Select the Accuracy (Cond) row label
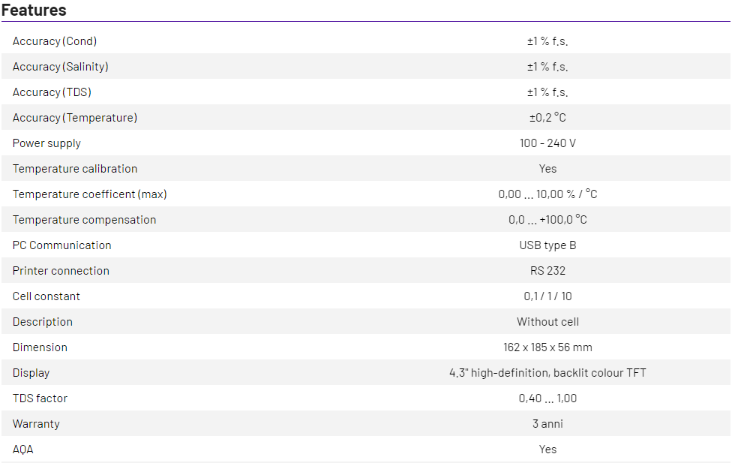Image resolution: width=732 pixels, height=463 pixels. [x=55, y=41]
